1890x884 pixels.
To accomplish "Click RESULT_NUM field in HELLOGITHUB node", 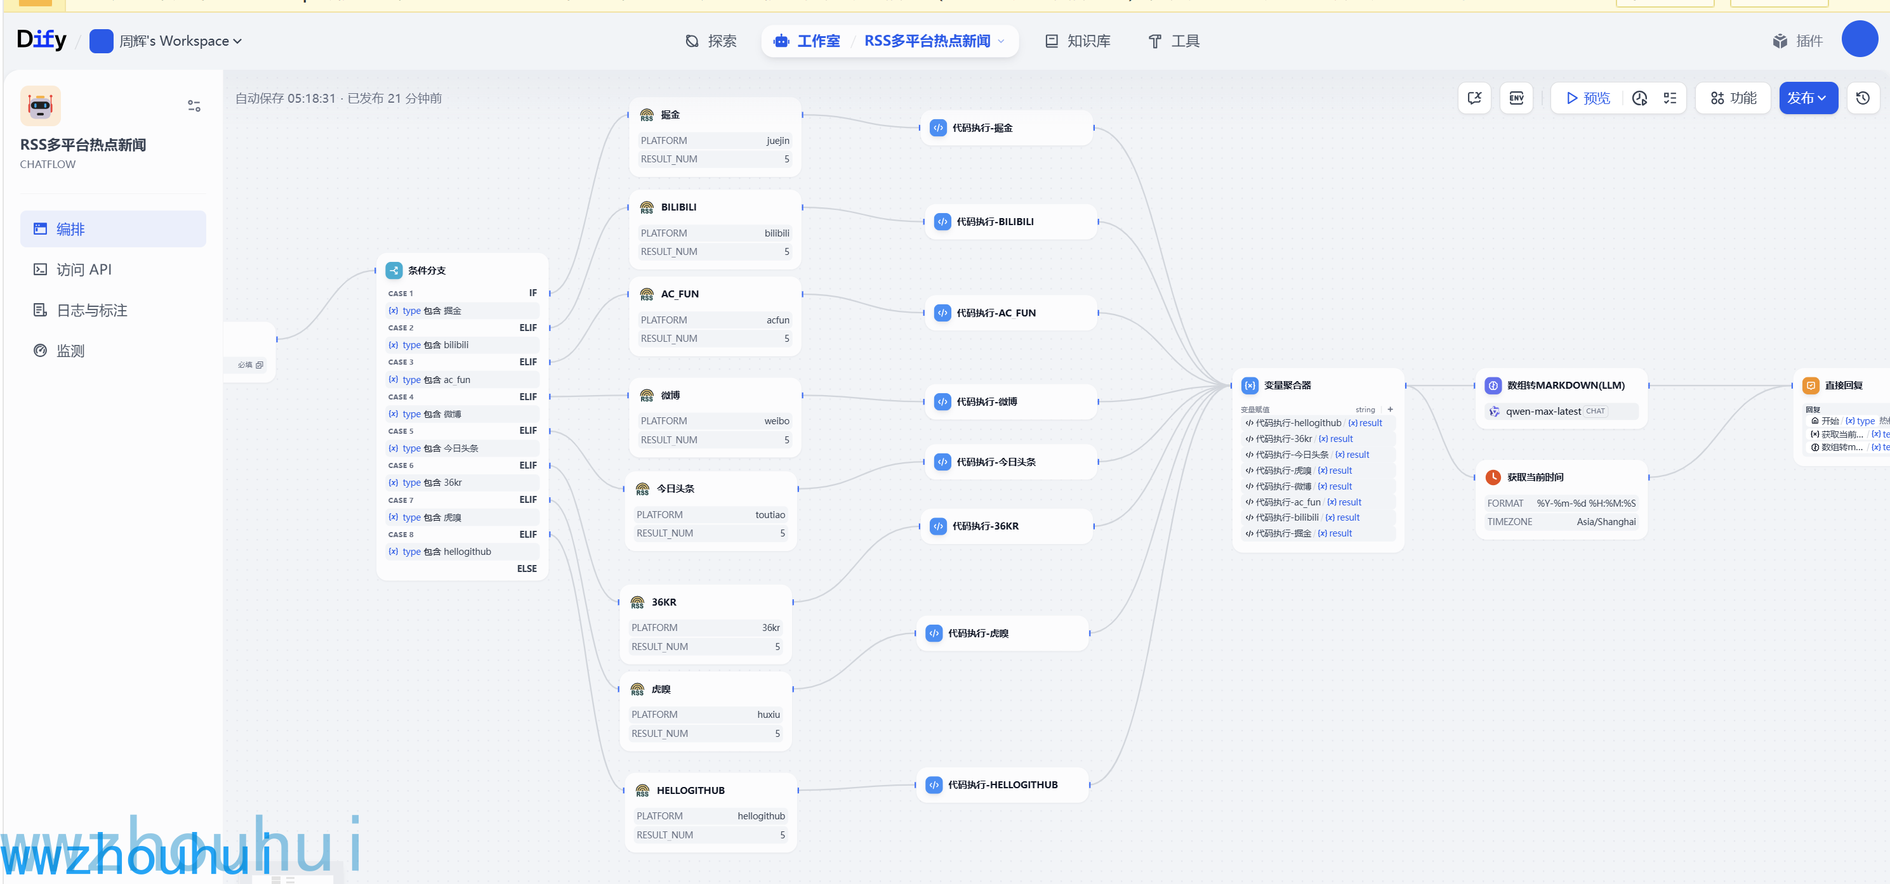I will [710, 836].
